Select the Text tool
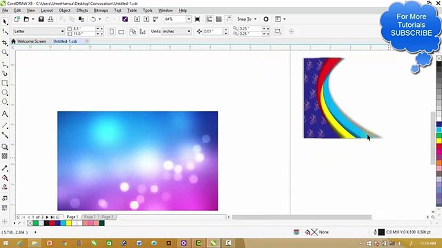The image size is (442, 248). coord(5,114)
